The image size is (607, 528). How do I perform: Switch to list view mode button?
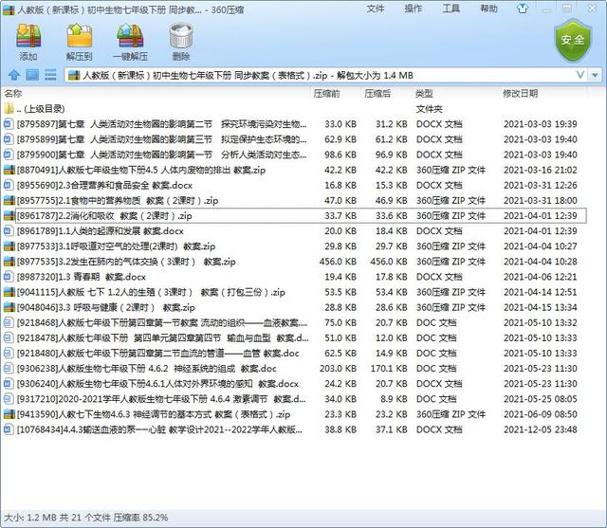pos(50,74)
